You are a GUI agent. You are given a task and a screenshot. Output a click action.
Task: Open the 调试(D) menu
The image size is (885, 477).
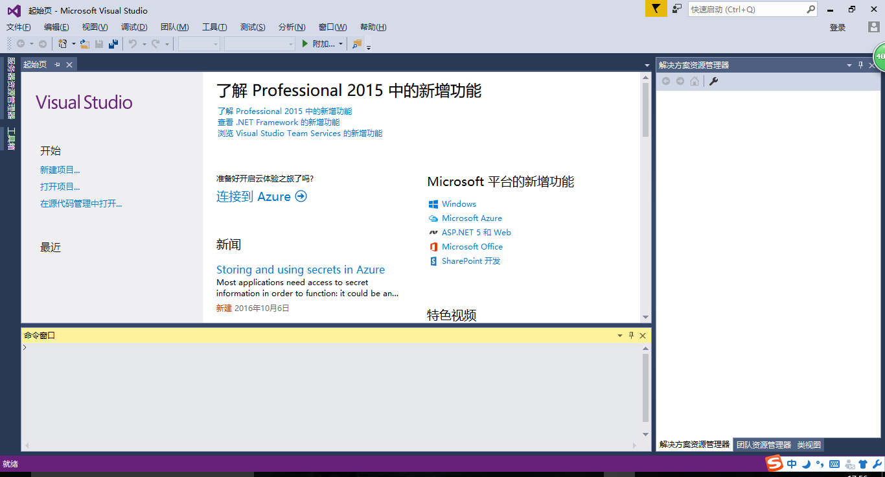click(134, 27)
